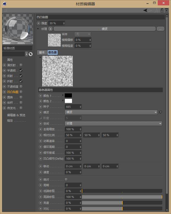Click the small triangle icon right of the 噪波 dropdown

pyautogui.click(x=161, y=112)
